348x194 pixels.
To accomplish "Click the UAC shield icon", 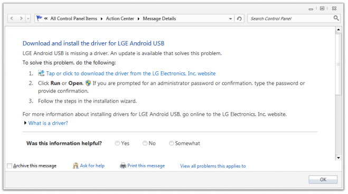I will point(88,83).
